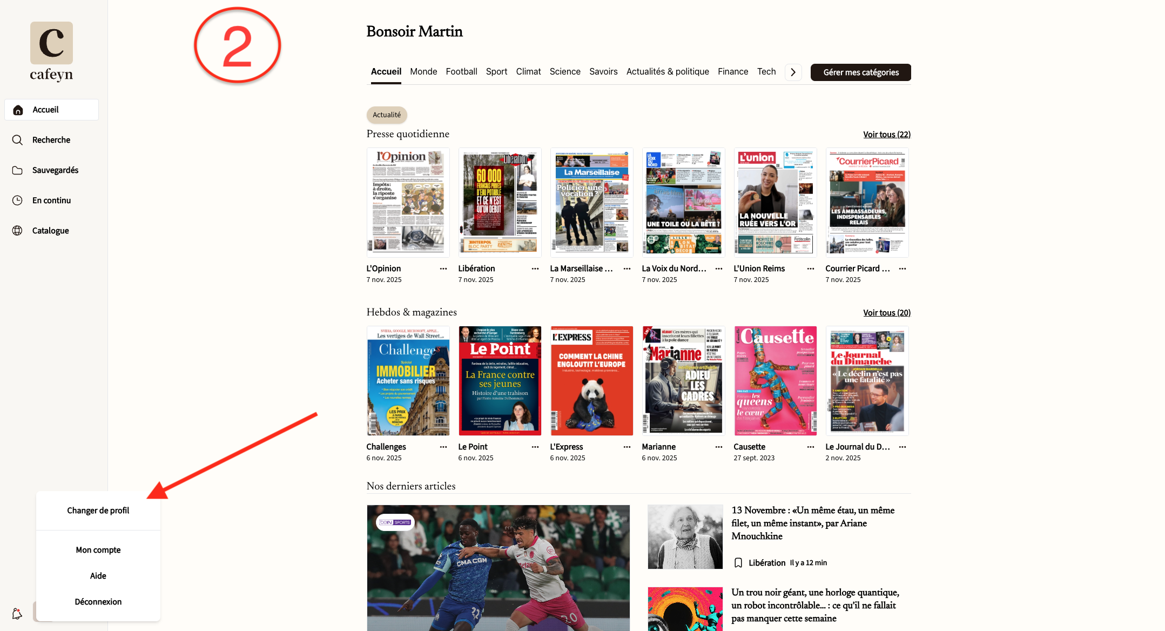Select Changer de profil menu entry
The width and height of the screenshot is (1165, 631).
98,511
